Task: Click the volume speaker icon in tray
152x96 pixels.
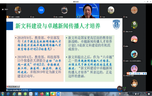Action: [138, 94]
